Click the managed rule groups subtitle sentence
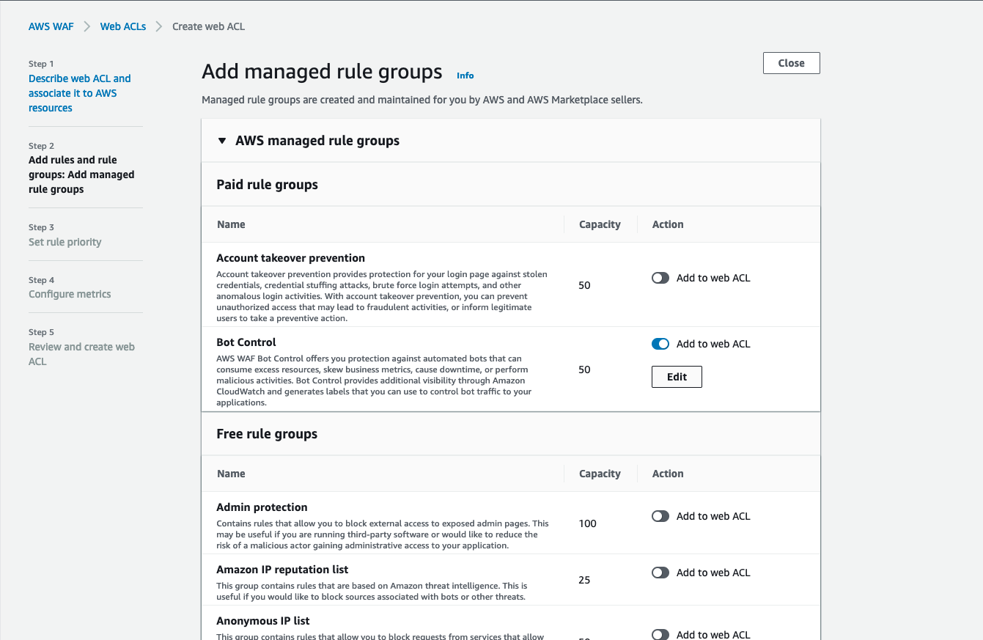983x640 pixels. point(422,100)
